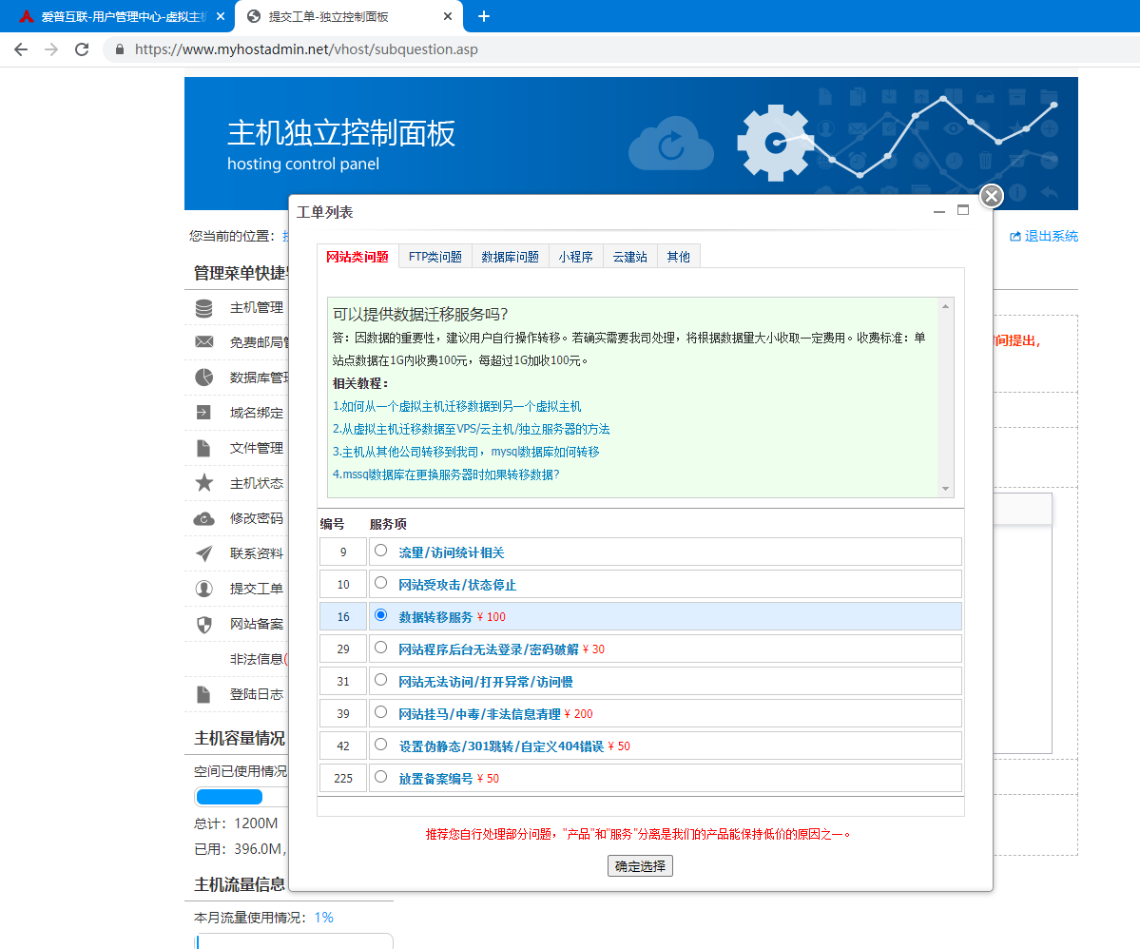Switch to the 云建站 tab

pos(629,255)
